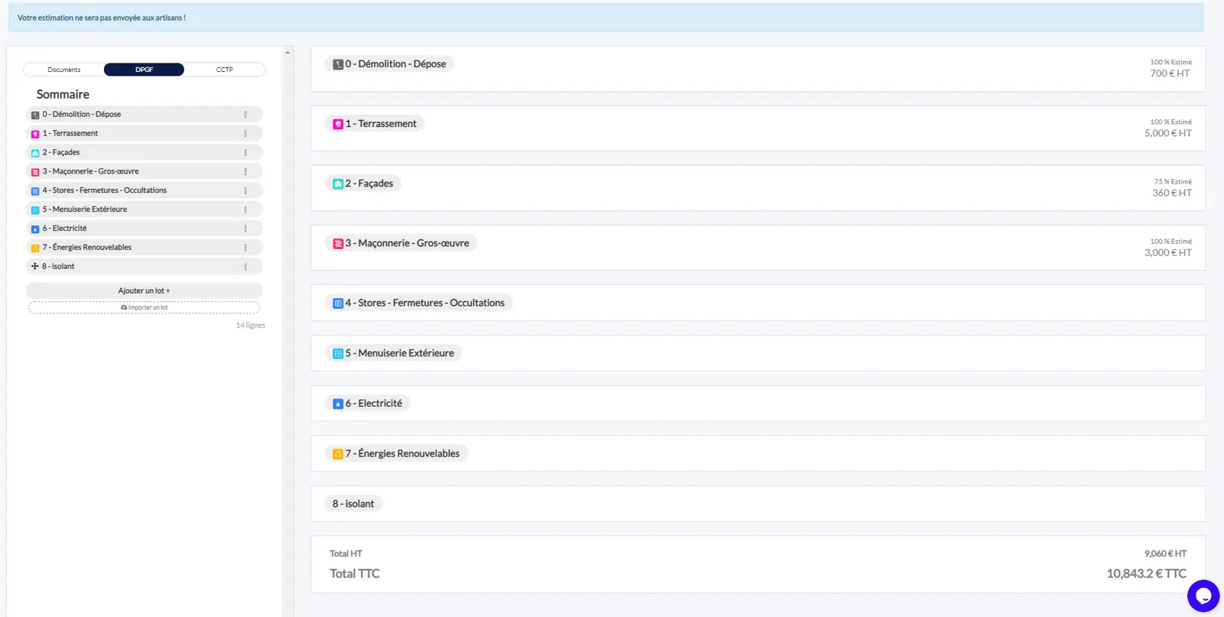Expand the 5 - Menuiserie Extérieure card
This screenshot has height=617, width=1224.
click(758, 353)
